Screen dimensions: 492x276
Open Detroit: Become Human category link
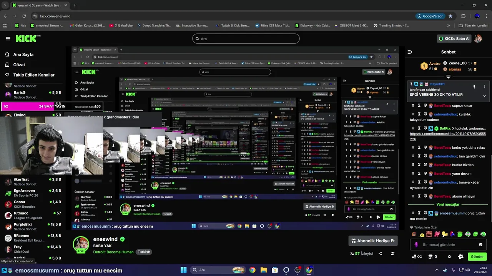tap(113, 252)
